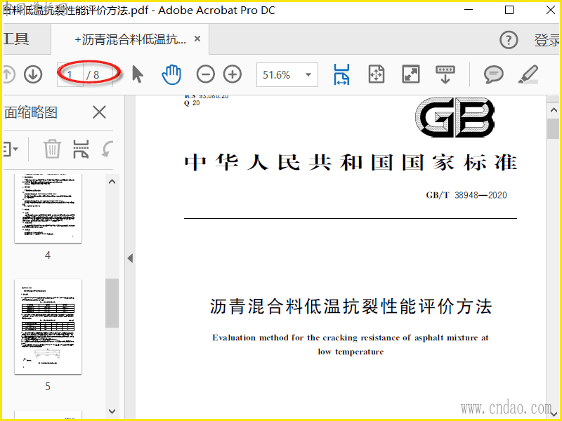Fit one full page to window
Image resolution: width=562 pixels, height=421 pixels.
377,74
